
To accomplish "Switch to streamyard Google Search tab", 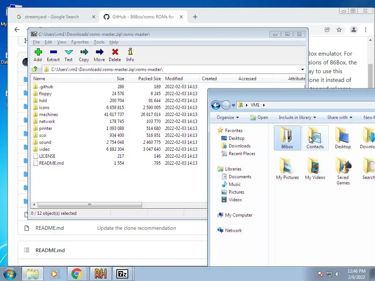I will (x=51, y=17).
